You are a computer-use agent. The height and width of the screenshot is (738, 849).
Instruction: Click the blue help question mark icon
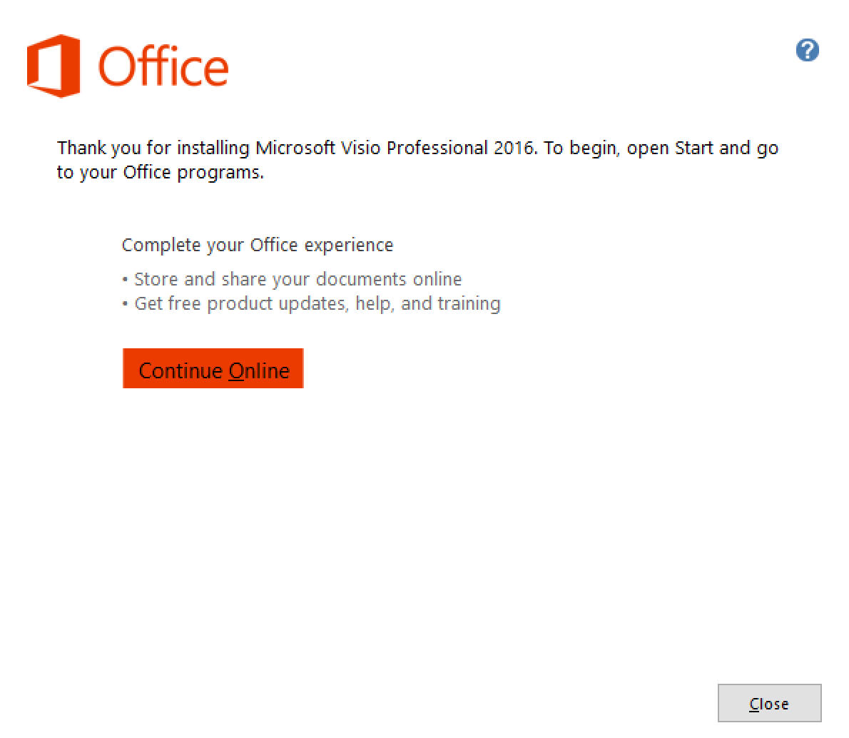point(807,51)
